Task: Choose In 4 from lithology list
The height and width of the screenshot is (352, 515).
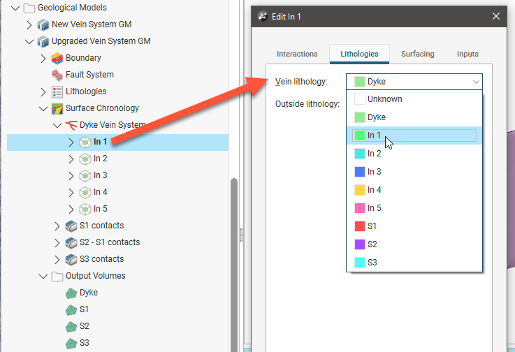Action: coord(375,190)
